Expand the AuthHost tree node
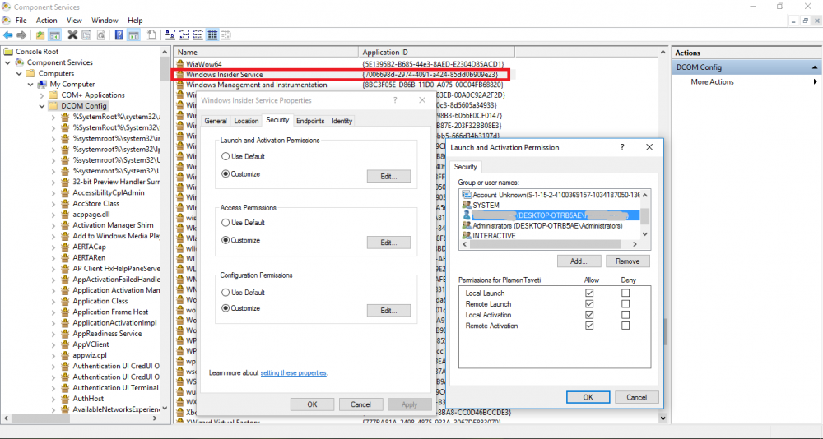This screenshot has height=439, width=823. (53, 399)
